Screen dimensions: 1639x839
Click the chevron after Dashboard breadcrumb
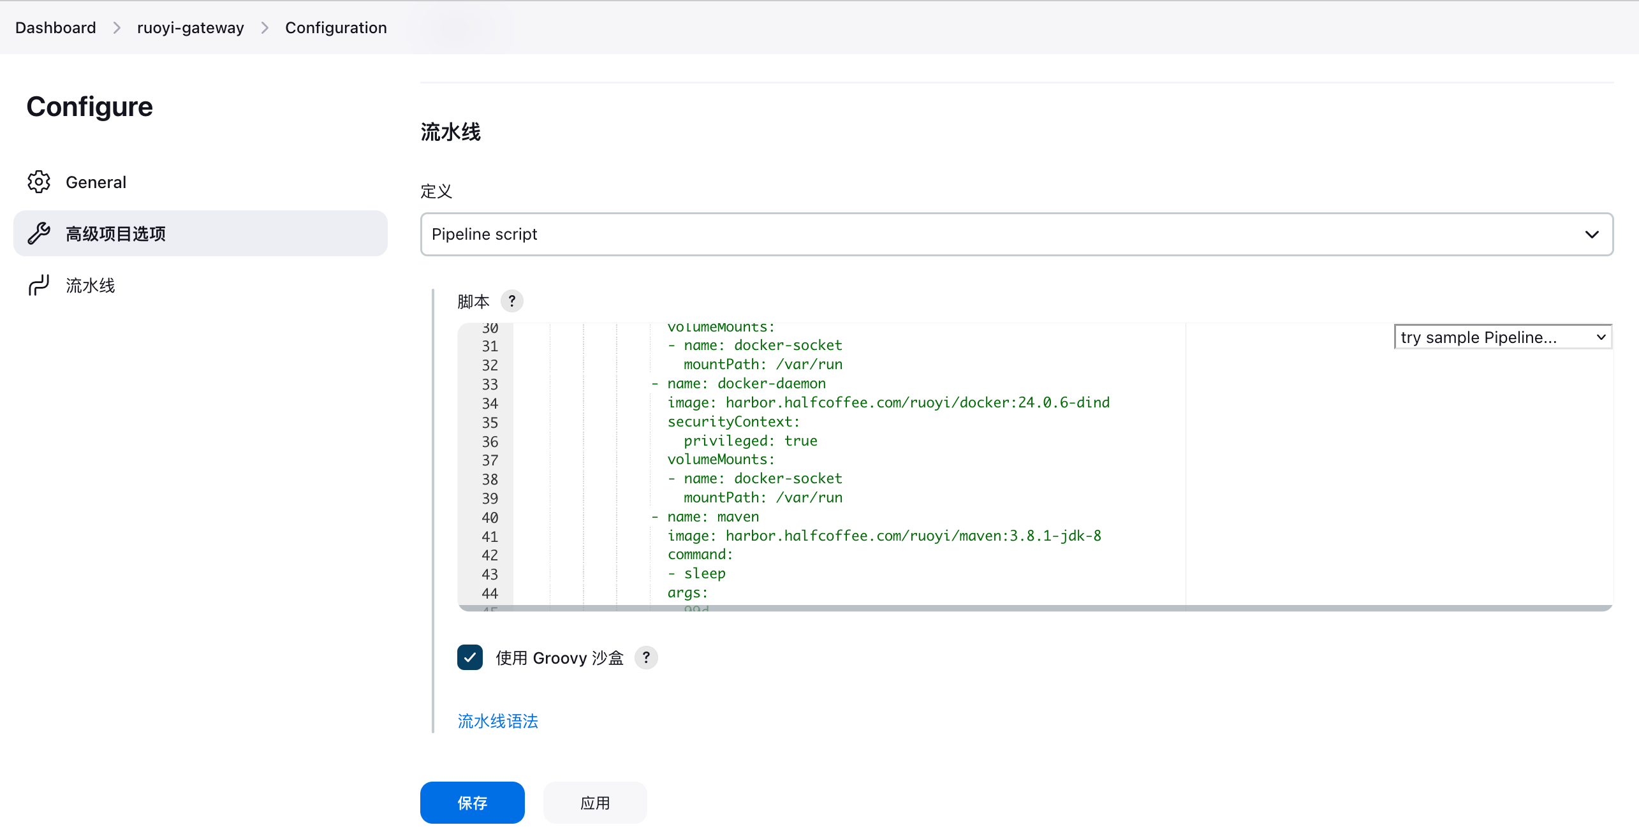(117, 28)
